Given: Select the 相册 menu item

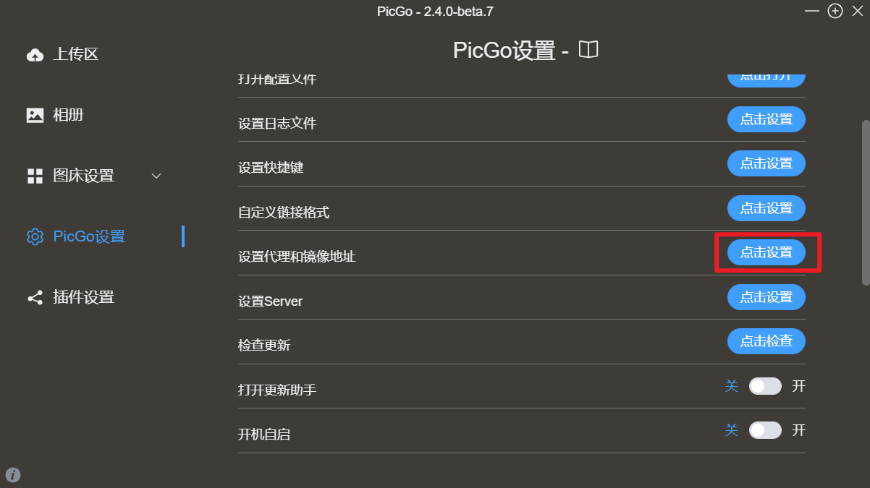Looking at the screenshot, I should click(x=68, y=115).
